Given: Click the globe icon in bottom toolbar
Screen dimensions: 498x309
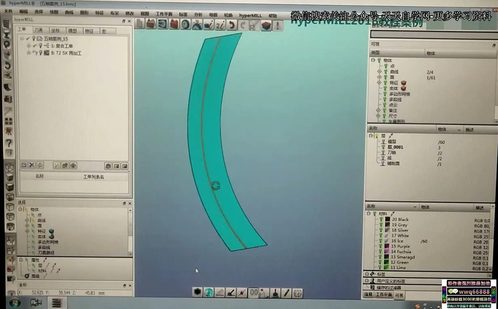Looking at the screenshot, I should pyautogui.click(x=209, y=292).
